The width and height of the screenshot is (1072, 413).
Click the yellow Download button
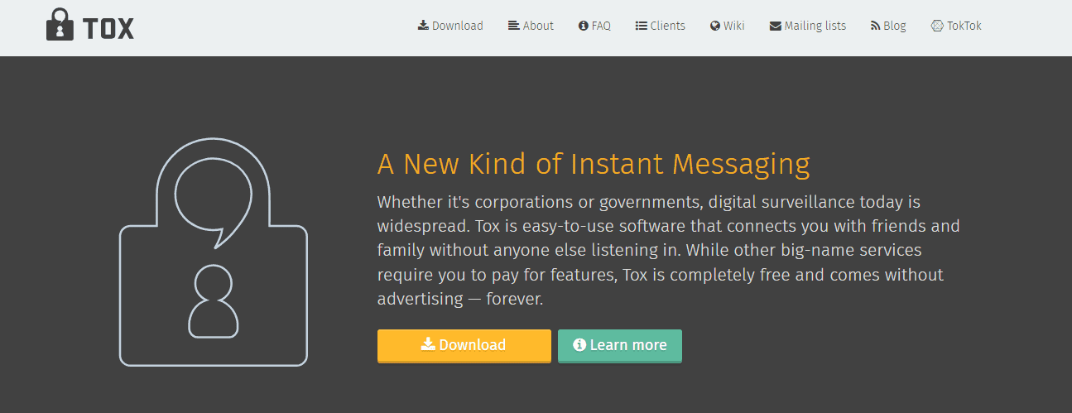pyautogui.click(x=464, y=346)
